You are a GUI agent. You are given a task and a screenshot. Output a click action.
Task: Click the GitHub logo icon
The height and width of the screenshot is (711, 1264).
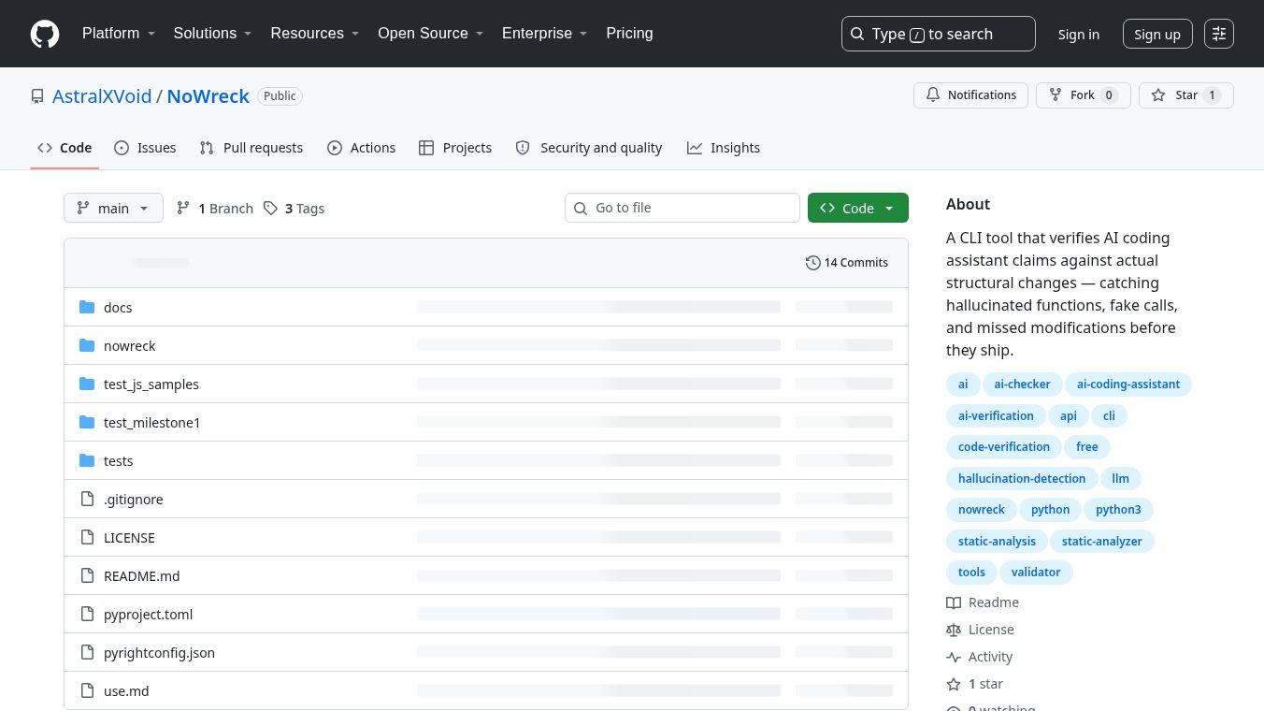[x=45, y=34]
